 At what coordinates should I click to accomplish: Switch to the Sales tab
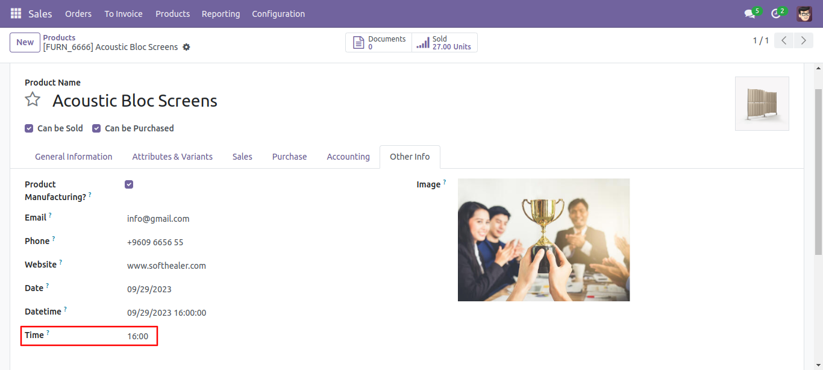(x=242, y=157)
